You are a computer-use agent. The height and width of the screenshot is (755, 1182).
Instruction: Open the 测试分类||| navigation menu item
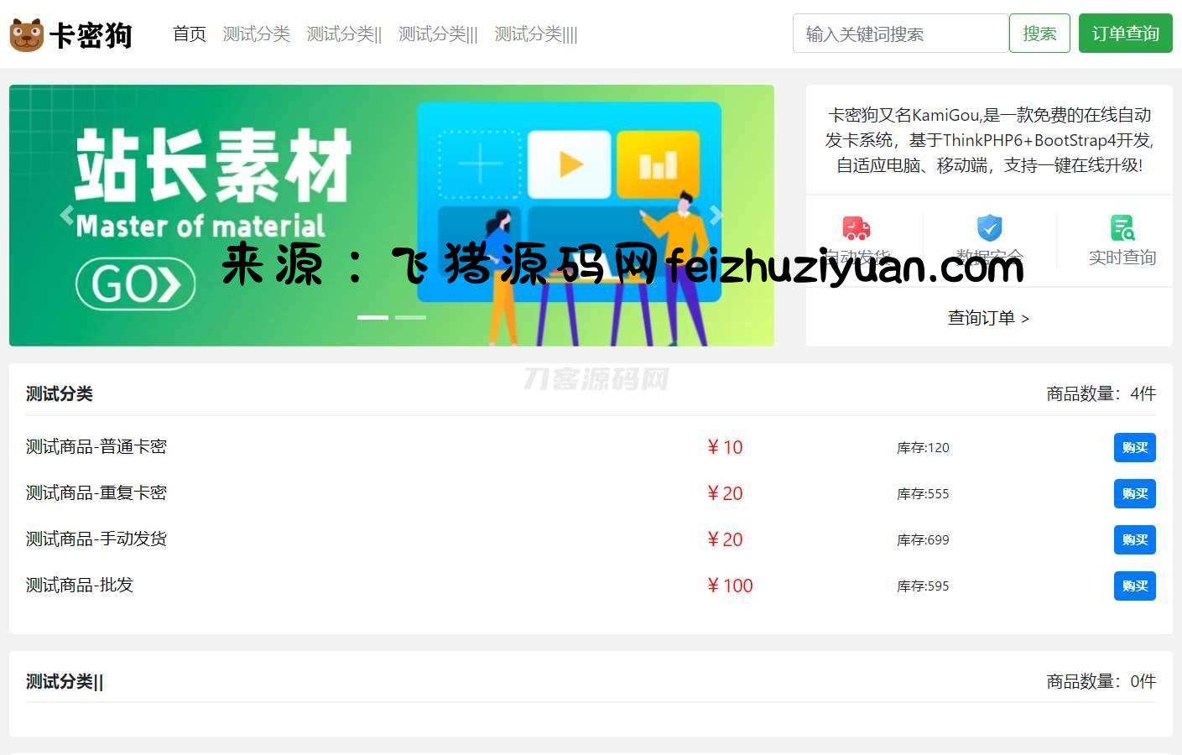point(438,34)
